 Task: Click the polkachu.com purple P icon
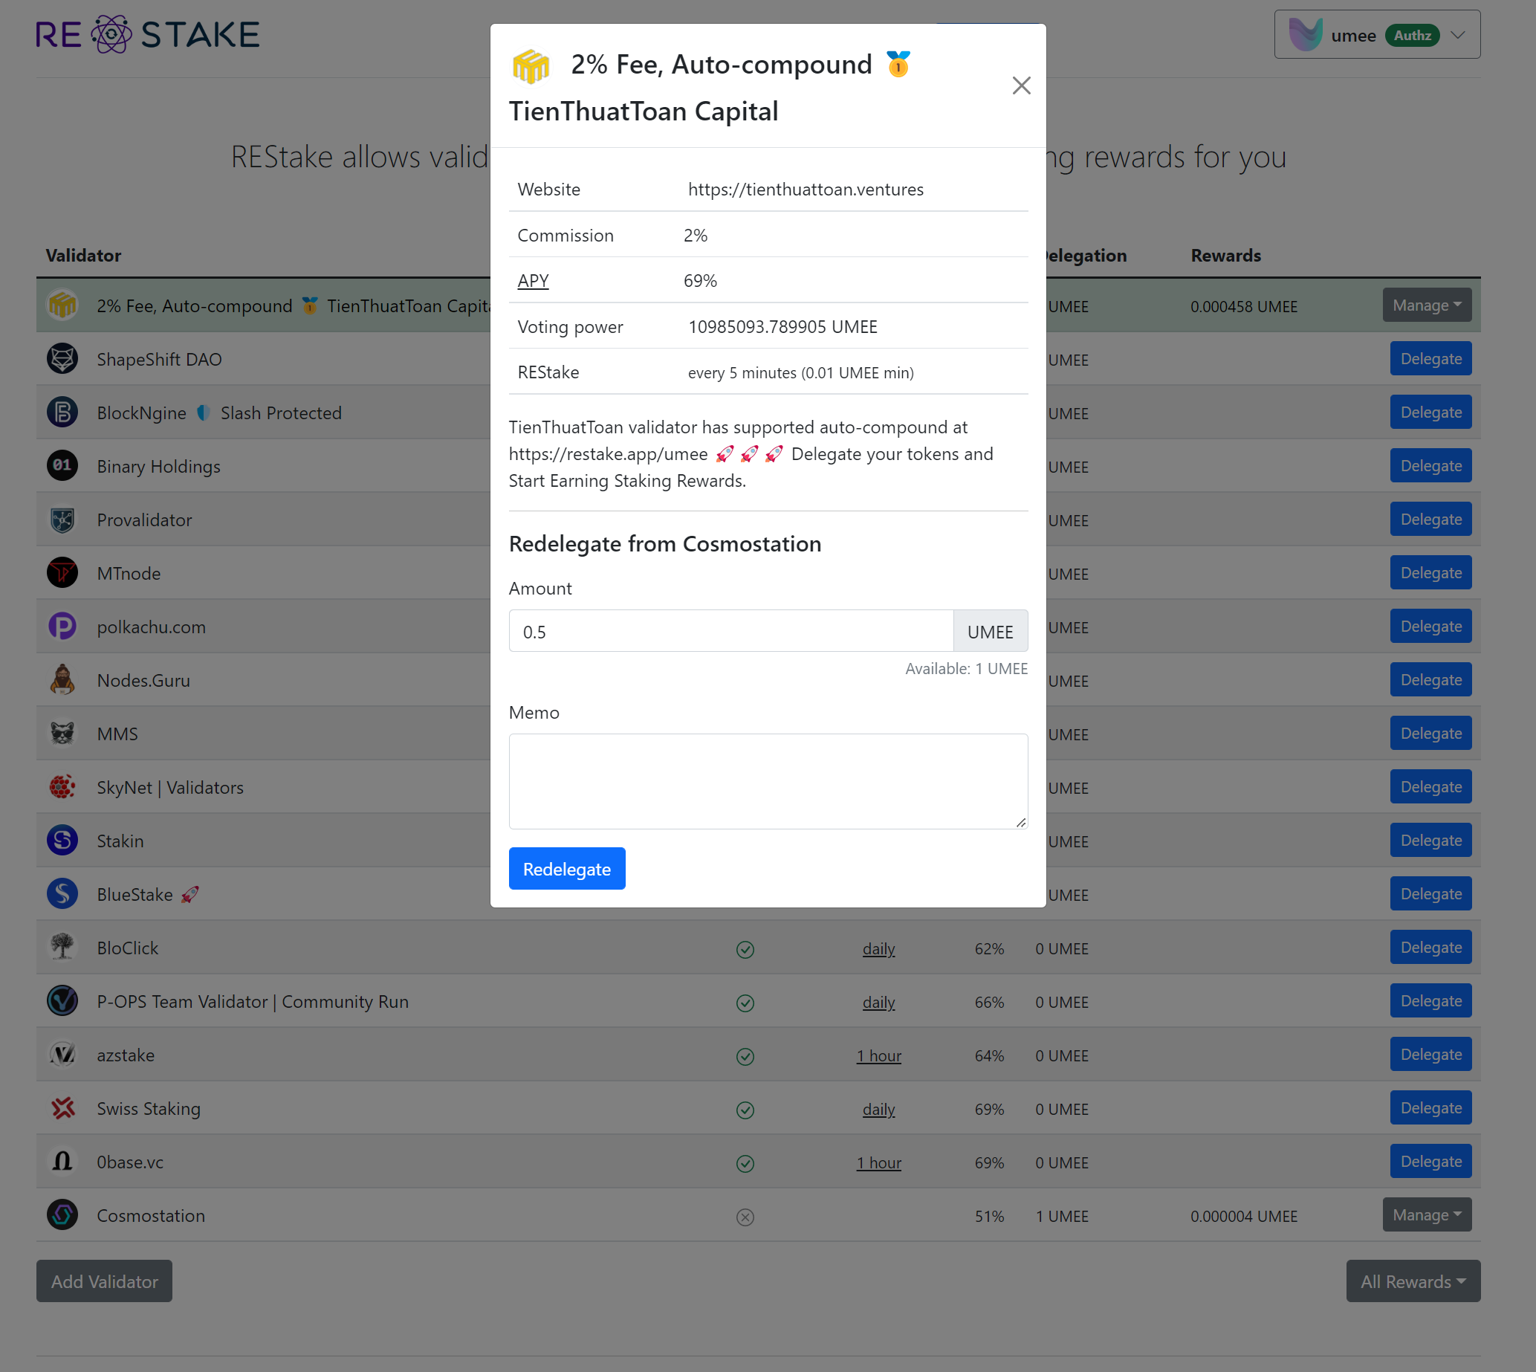[x=62, y=627]
